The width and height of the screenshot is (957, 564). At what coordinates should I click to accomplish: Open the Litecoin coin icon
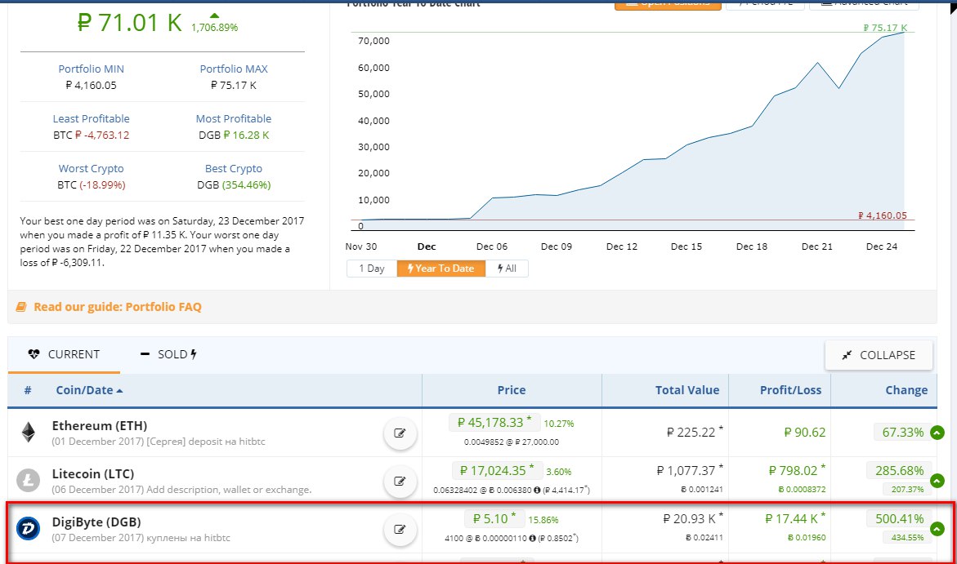28,481
